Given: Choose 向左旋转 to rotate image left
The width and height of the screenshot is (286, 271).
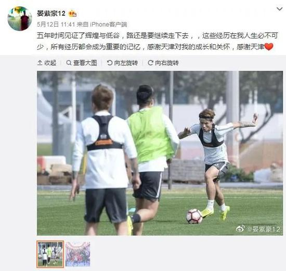Looking at the screenshot, I should point(126,63).
